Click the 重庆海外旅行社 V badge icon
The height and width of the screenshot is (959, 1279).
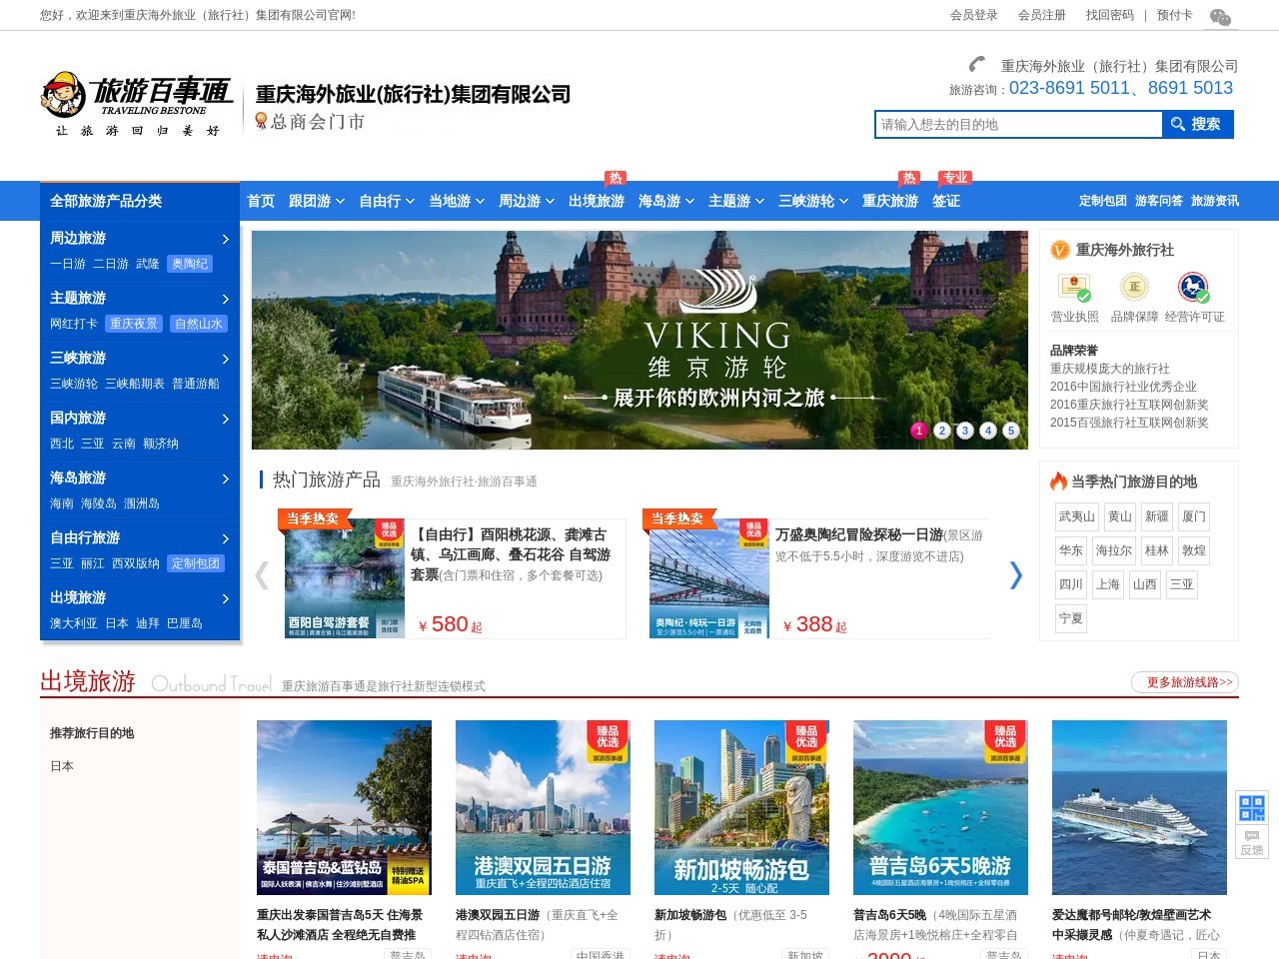(x=1060, y=250)
